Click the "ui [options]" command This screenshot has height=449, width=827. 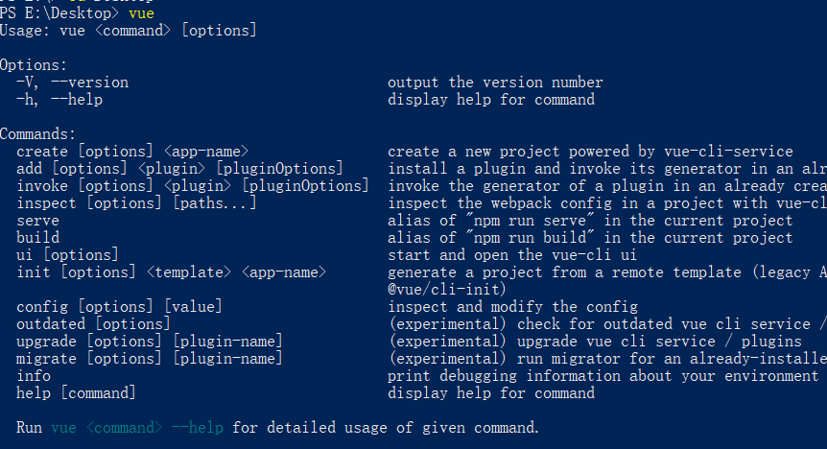[67, 255]
